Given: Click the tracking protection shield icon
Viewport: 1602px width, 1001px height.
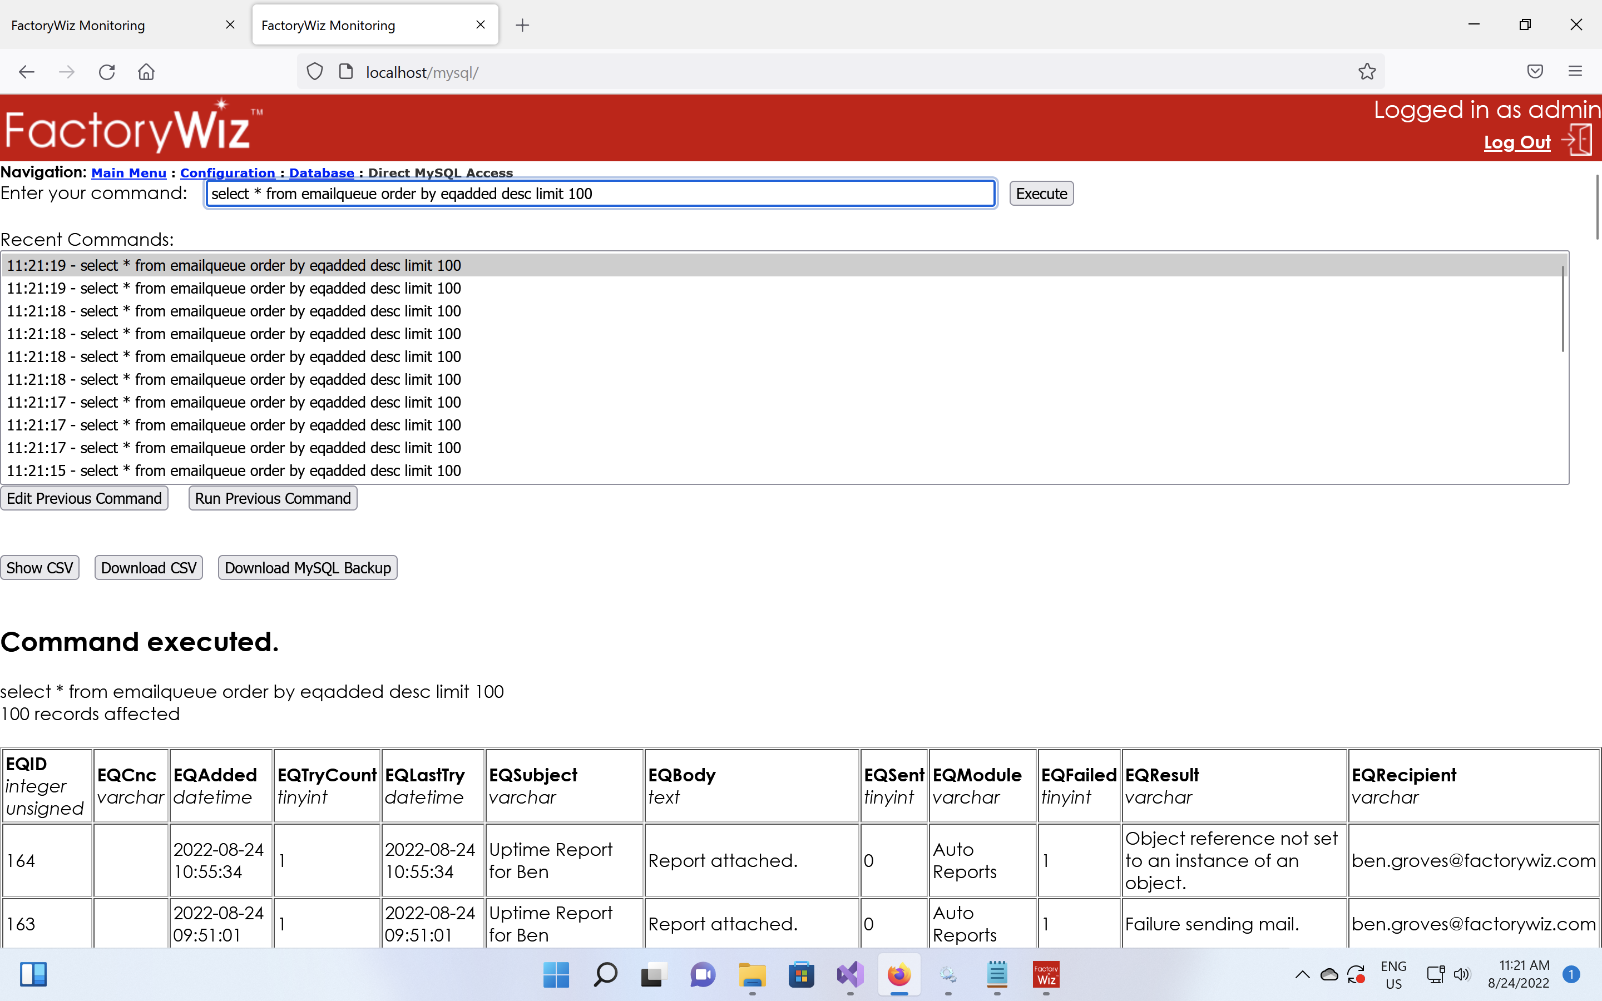Looking at the screenshot, I should [x=315, y=72].
